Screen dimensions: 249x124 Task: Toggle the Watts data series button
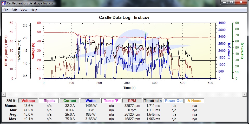(x=90, y=101)
